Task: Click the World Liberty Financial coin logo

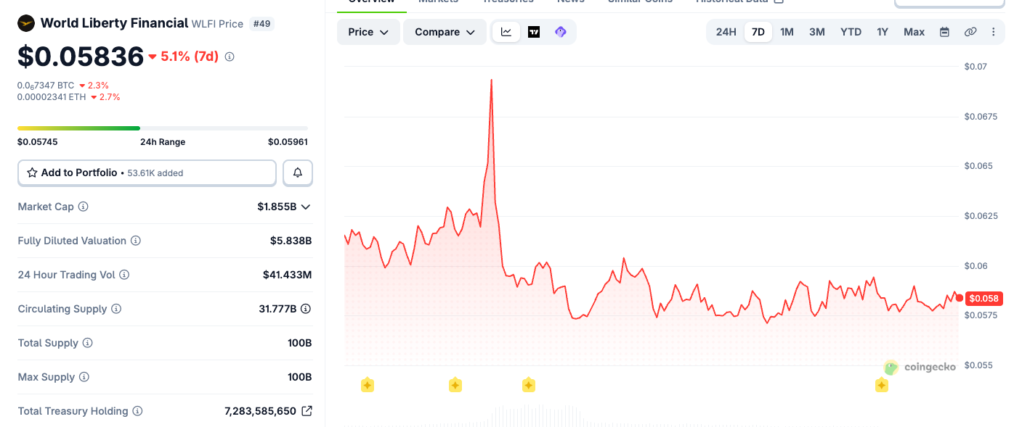Action: [26, 23]
